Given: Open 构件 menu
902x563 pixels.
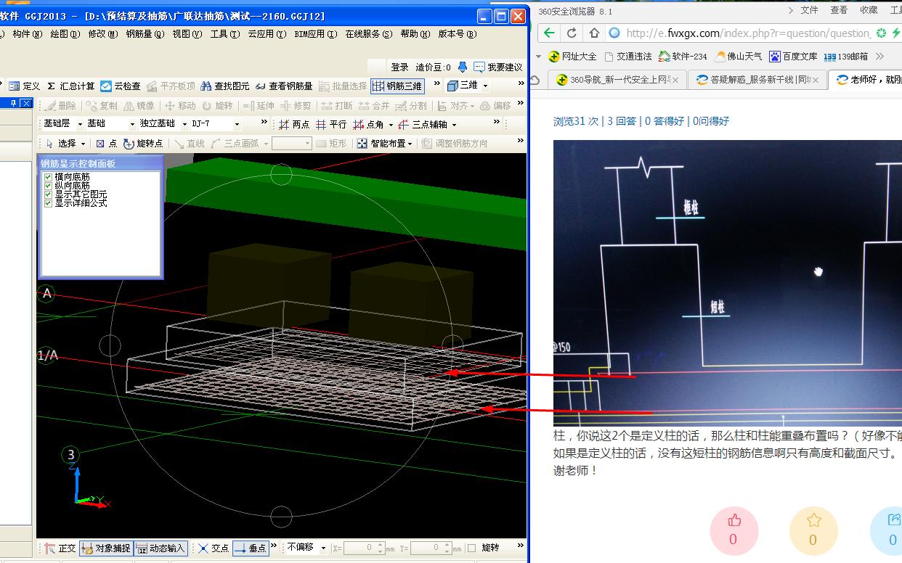Looking at the screenshot, I should pyautogui.click(x=27, y=34).
